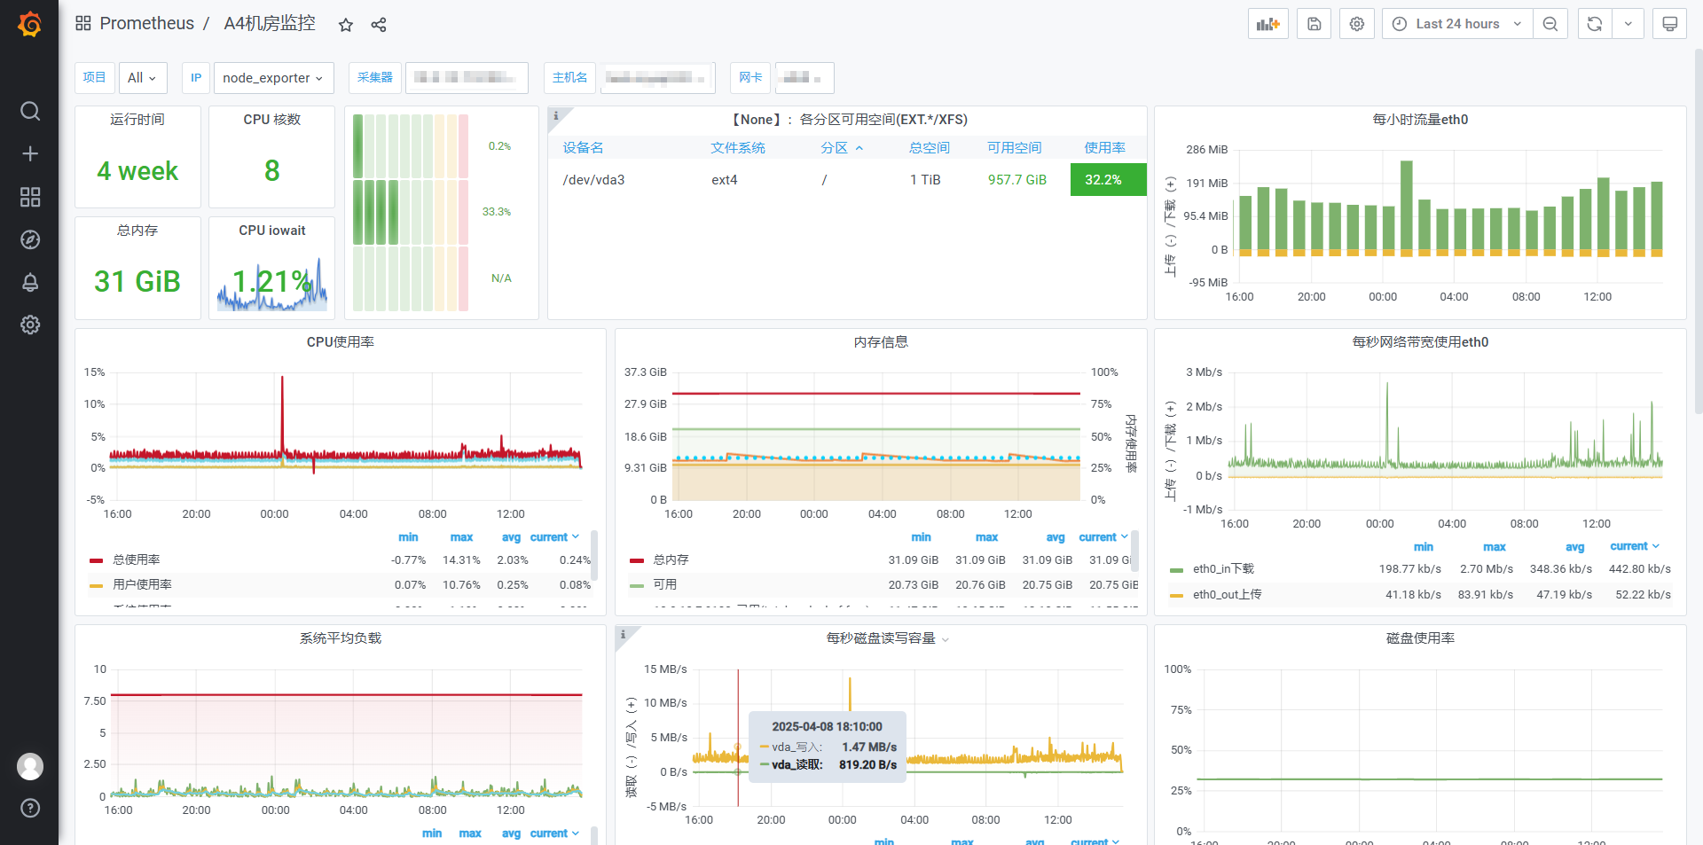Screen dimensions: 1703x845
Task: Open the 系统平均负载 panel title menu
Action: pos(341,638)
